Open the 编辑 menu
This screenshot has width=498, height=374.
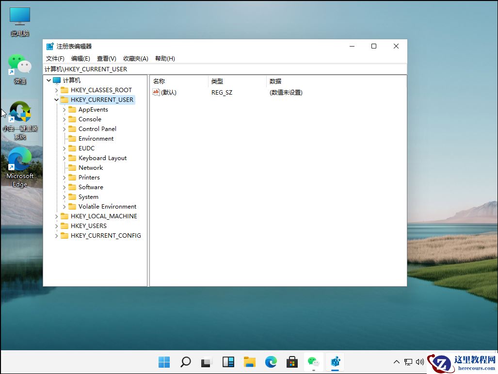80,58
